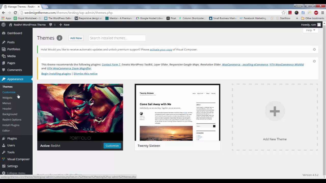Open YITH WooCommerce Zoom Magnifier link
Viewport: 326px width, 183px height.
tap(69, 68)
